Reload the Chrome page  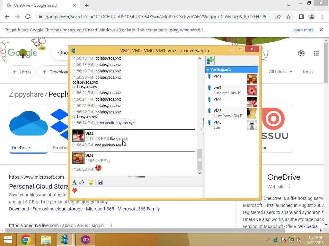(28, 17)
